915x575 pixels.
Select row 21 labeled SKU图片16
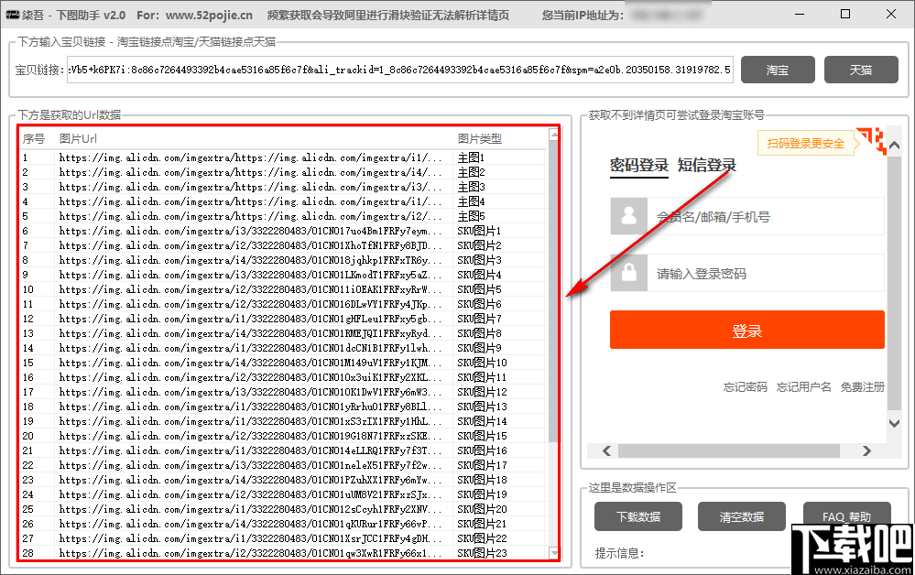click(x=284, y=450)
